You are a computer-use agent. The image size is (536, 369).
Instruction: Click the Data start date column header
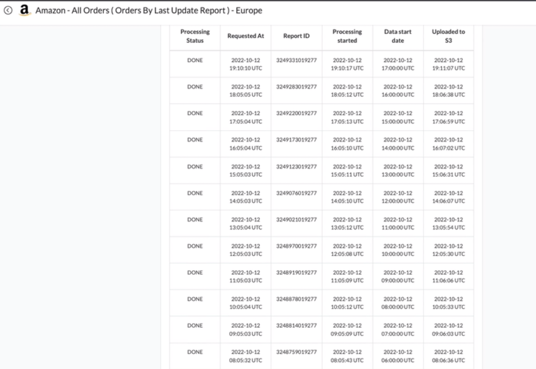[x=398, y=36]
